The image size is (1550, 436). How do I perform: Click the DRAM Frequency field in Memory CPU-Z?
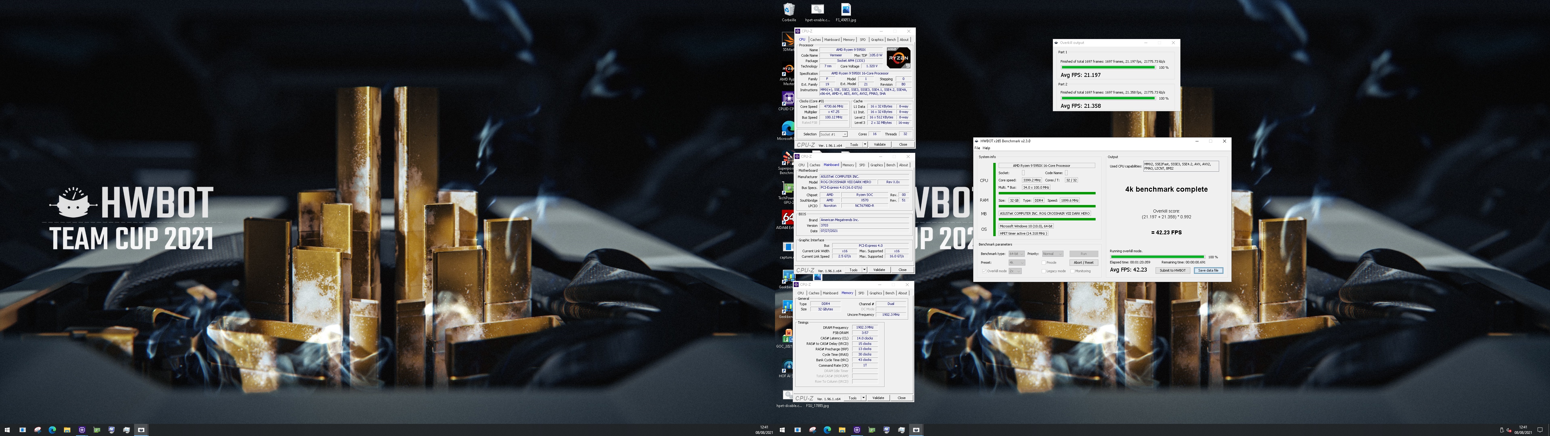click(x=865, y=328)
